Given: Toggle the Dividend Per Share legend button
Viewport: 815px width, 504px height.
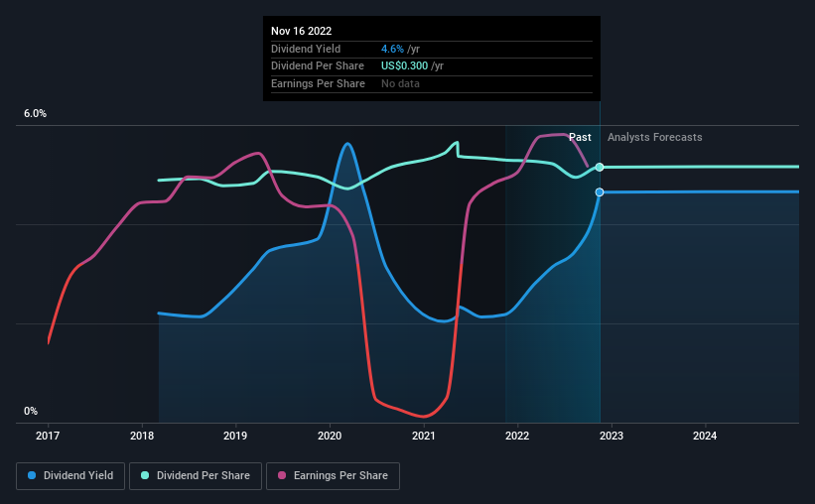Looking at the screenshot, I should pyautogui.click(x=196, y=476).
